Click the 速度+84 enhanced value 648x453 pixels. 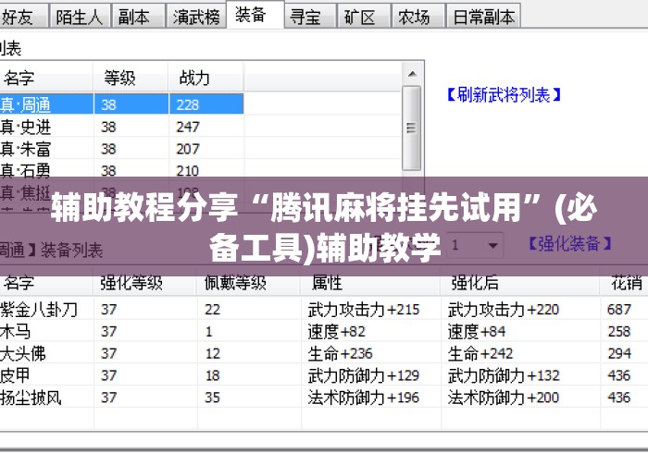click(x=477, y=331)
